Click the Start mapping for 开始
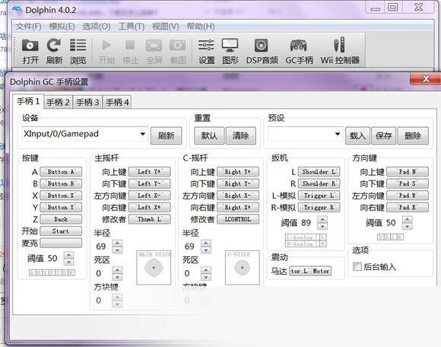Image resolution: width=441 pixels, height=347 pixels. click(61, 231)
